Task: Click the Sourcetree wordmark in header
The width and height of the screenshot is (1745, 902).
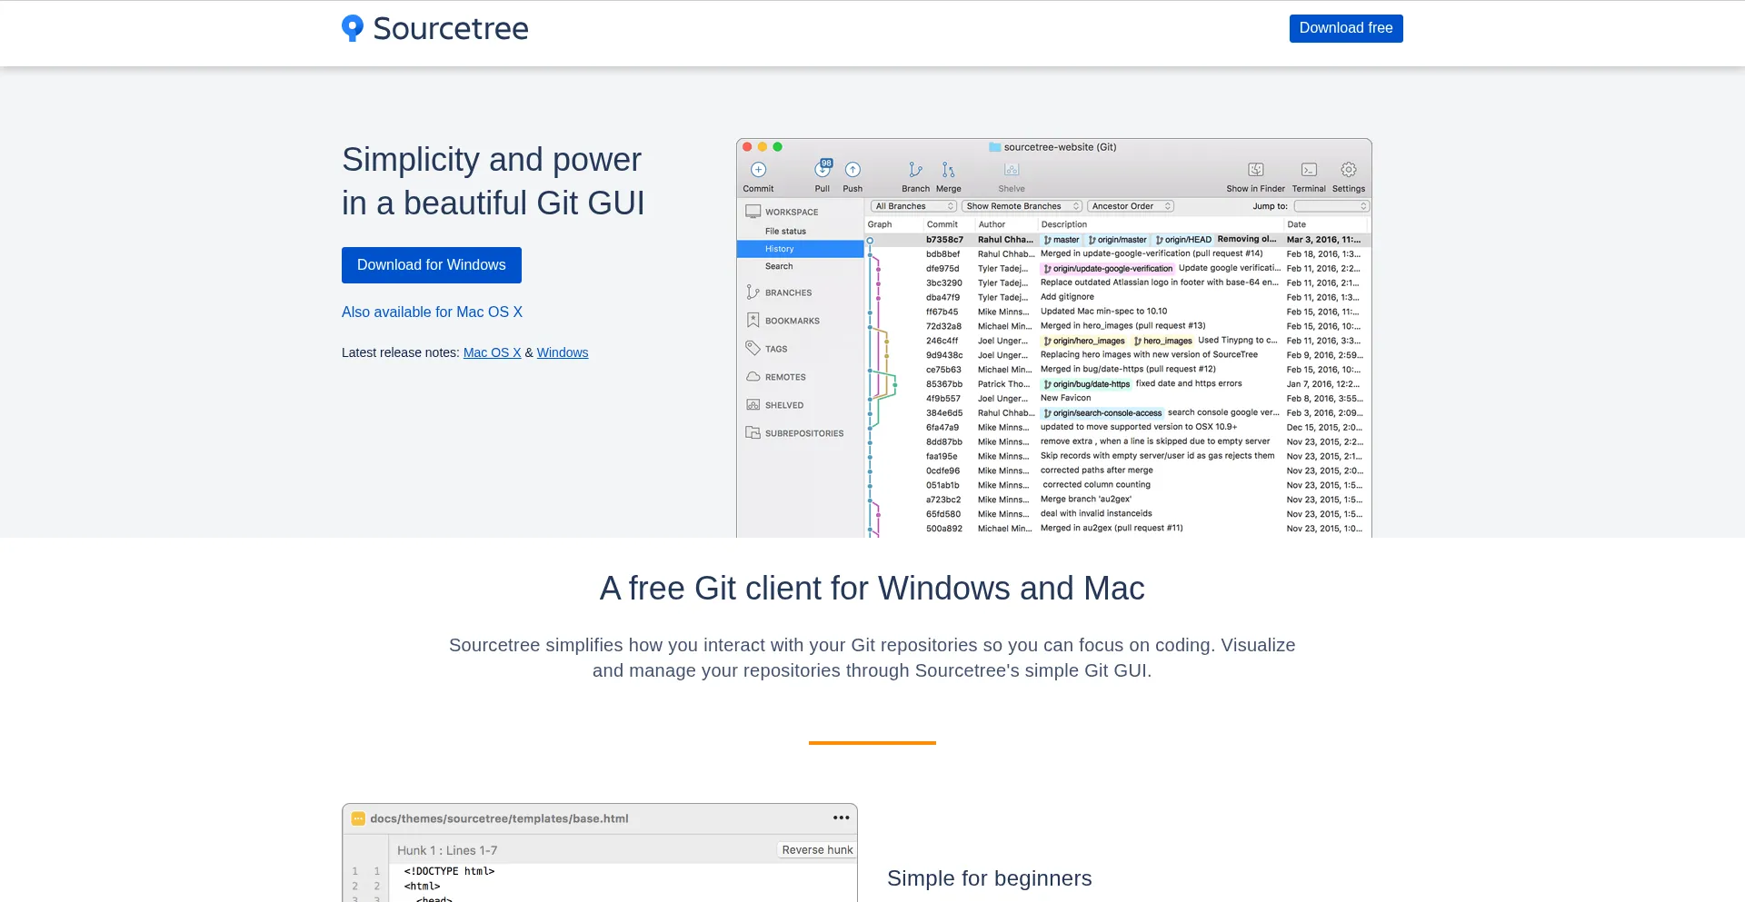Action: pyautogui.click(x=451, y=28)
